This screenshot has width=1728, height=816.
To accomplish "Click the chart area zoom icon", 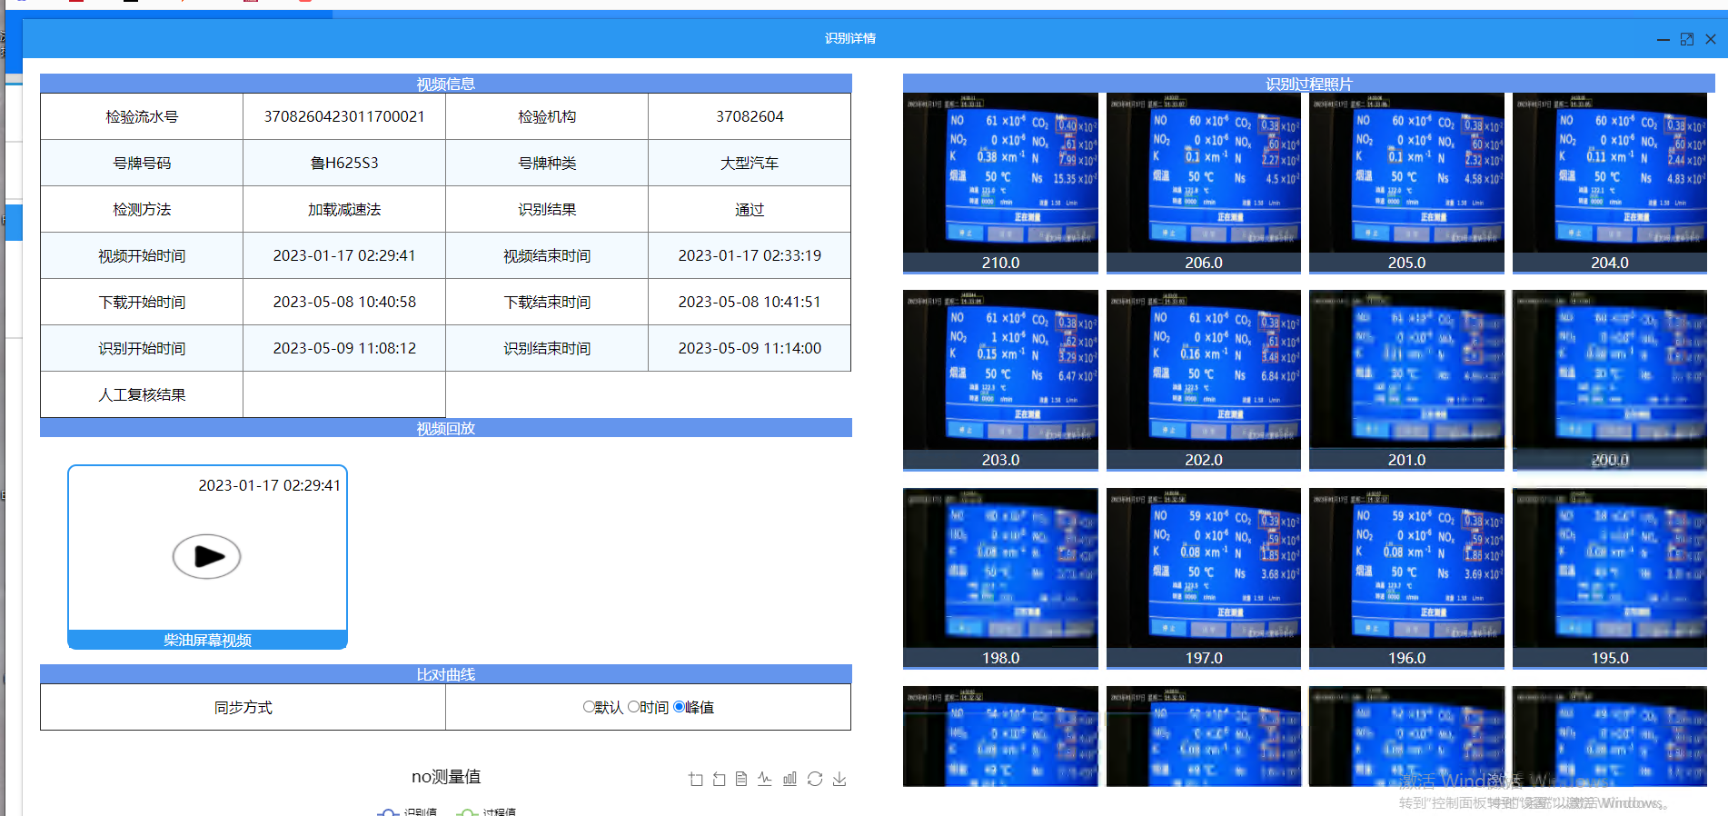I will pyautogui.click(x=696, y=779).
